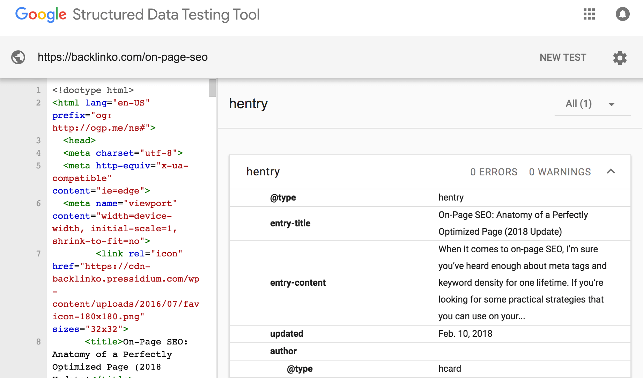The width and height of the screenshot is (643, 378).
Task: Click the link rel icon code line 7
Action: coord(126,291)
